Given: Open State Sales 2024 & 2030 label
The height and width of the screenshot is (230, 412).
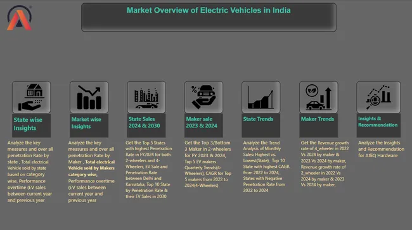Looking at the screenshot, I should 146,125.
